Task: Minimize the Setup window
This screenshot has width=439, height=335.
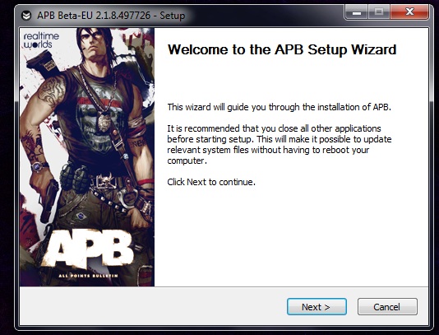Action: click(x=357, y=12)
